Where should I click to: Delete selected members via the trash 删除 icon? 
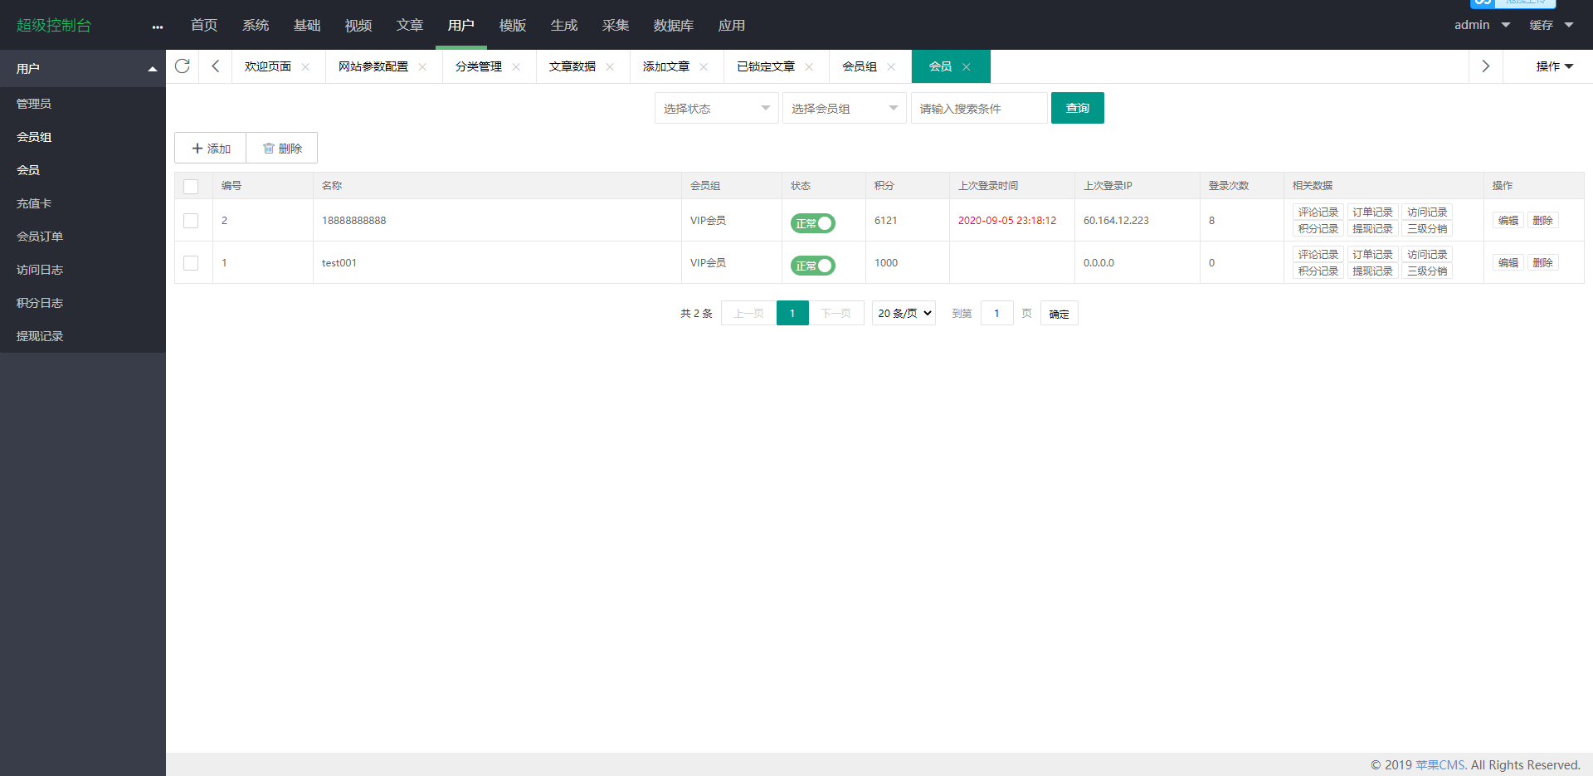(x=281, y=148)
